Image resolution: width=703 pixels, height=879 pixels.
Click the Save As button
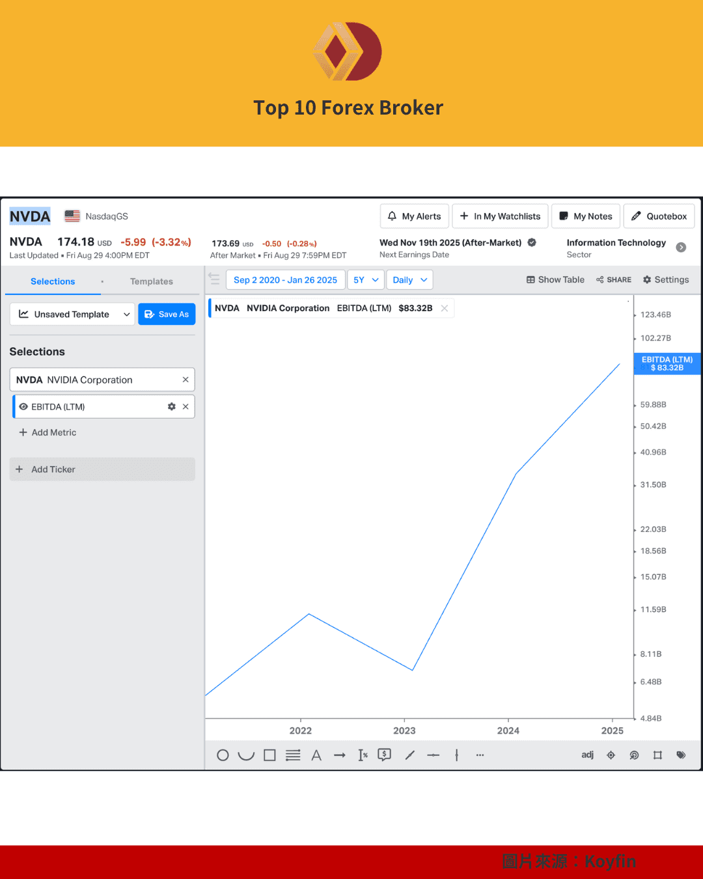pos(167,314)
